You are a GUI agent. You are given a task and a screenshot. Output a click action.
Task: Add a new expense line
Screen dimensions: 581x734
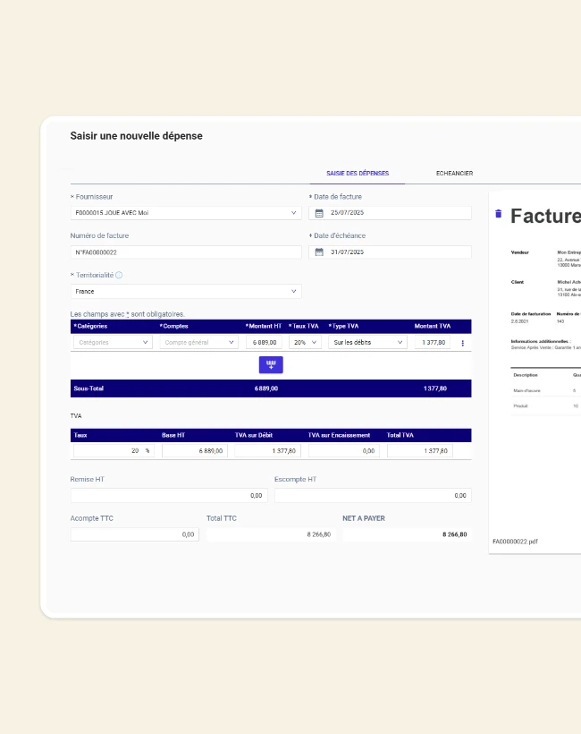[271, 364]
